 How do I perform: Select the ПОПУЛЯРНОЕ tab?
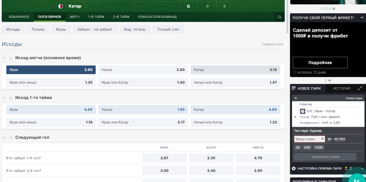[x=50, y=17]
